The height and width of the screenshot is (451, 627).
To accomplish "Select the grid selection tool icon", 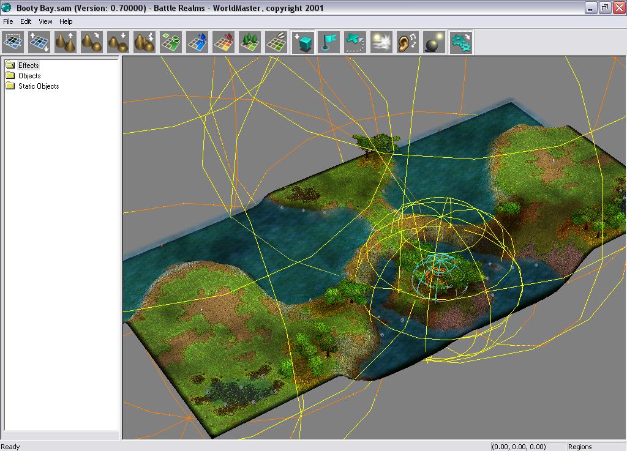I will tap(13, 42).
